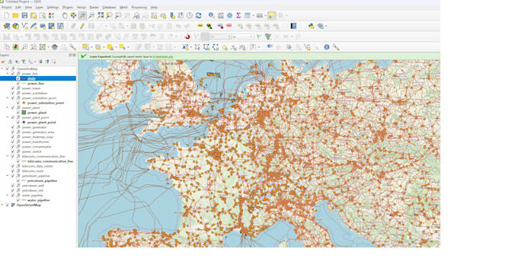This screenshot has width=518, height=277.
Task: Open a project with the yellow folder icon
Action: click(x=15, y=15)
